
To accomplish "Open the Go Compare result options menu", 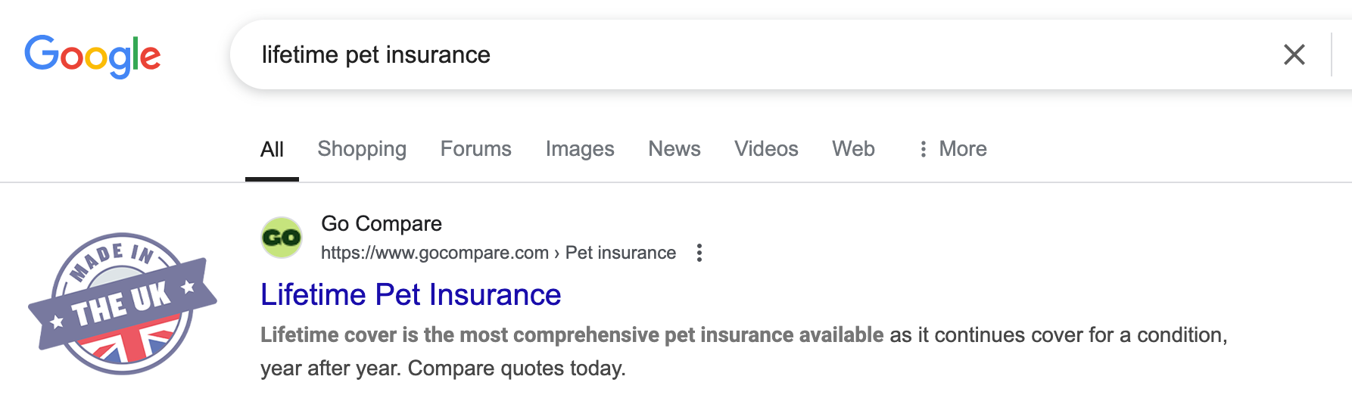I will 699,253.
